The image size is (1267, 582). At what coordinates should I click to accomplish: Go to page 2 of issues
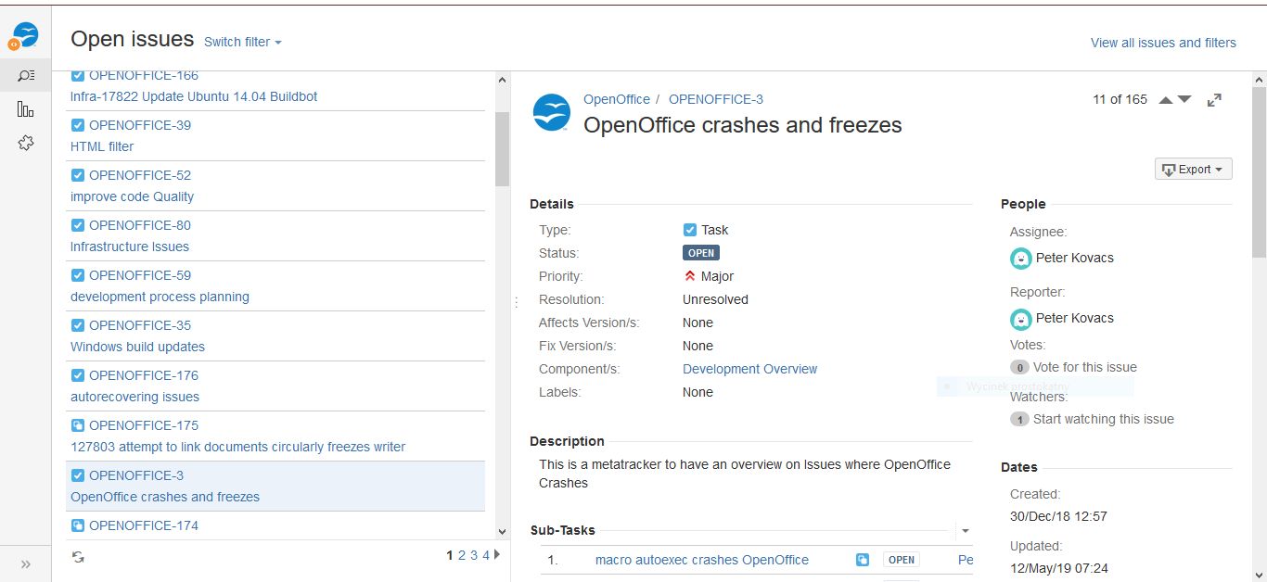(x=462, y=555)
